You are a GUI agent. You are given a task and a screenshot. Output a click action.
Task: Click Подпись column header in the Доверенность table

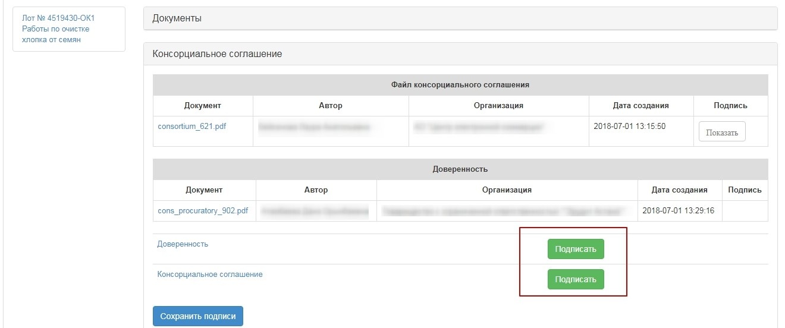pos(744,190)
